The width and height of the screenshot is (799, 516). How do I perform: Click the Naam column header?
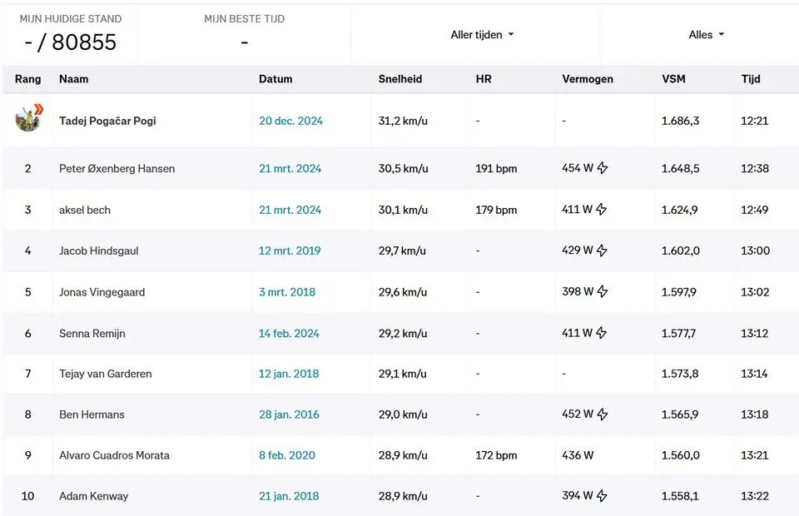click(74, 79)
